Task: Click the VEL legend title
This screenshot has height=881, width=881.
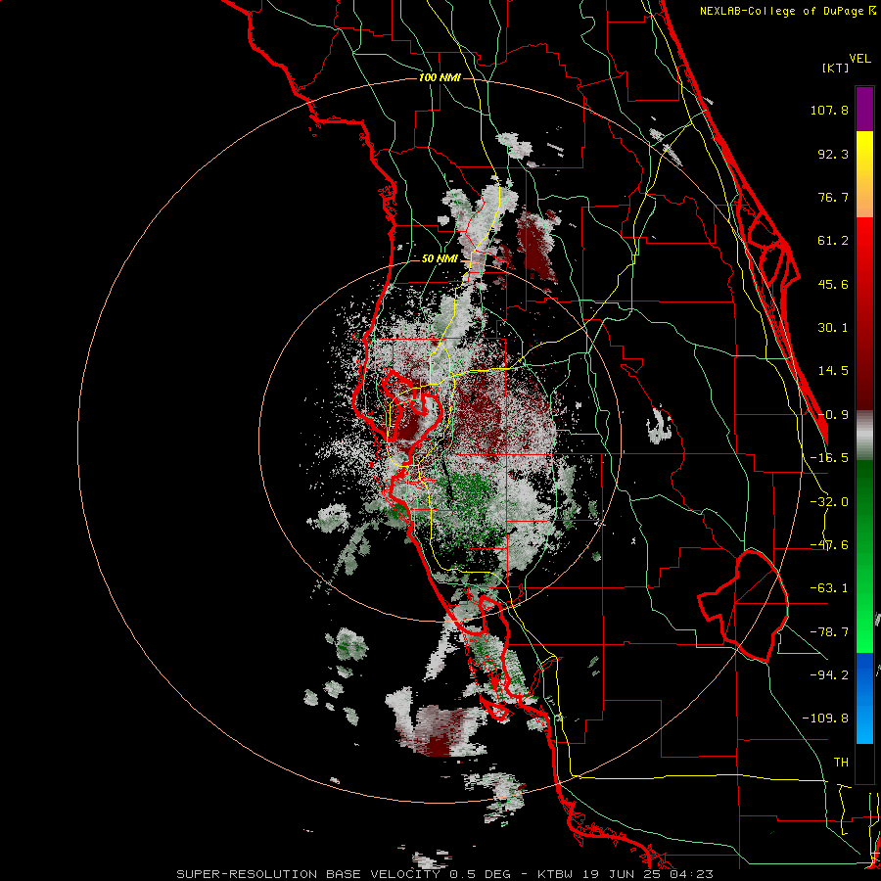Action: (859, 59)
